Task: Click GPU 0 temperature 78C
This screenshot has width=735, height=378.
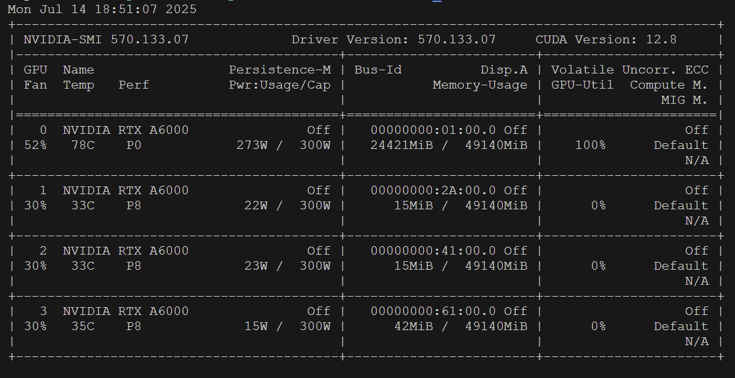Action: [83, 146]
